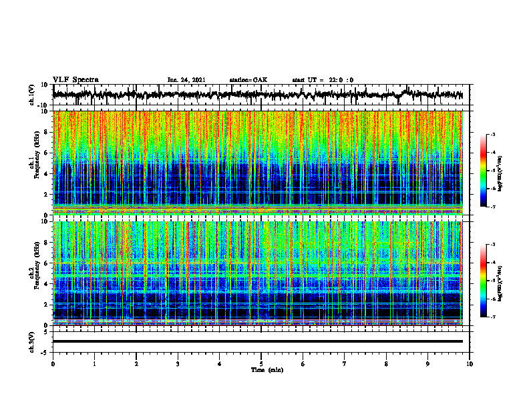Click the "ch.1(V)" axis label

32,95
